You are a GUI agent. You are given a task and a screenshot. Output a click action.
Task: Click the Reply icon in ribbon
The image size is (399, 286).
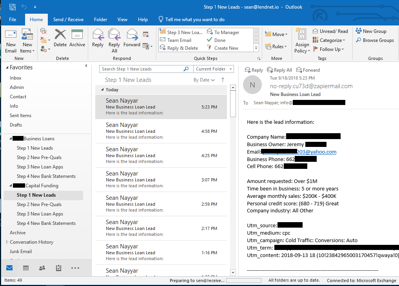click(x=98, y=38)
